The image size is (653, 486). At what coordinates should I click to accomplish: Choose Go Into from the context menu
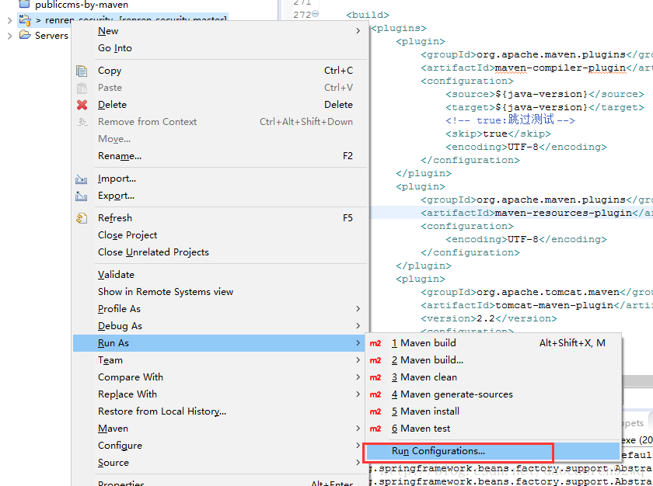pyautogui.click(x=220, y=48)
